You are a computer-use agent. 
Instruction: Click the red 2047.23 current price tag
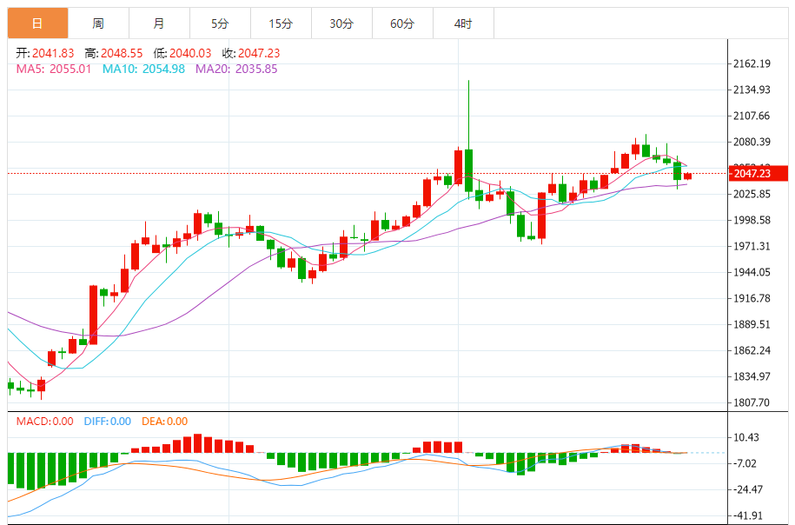coord(759,174)
